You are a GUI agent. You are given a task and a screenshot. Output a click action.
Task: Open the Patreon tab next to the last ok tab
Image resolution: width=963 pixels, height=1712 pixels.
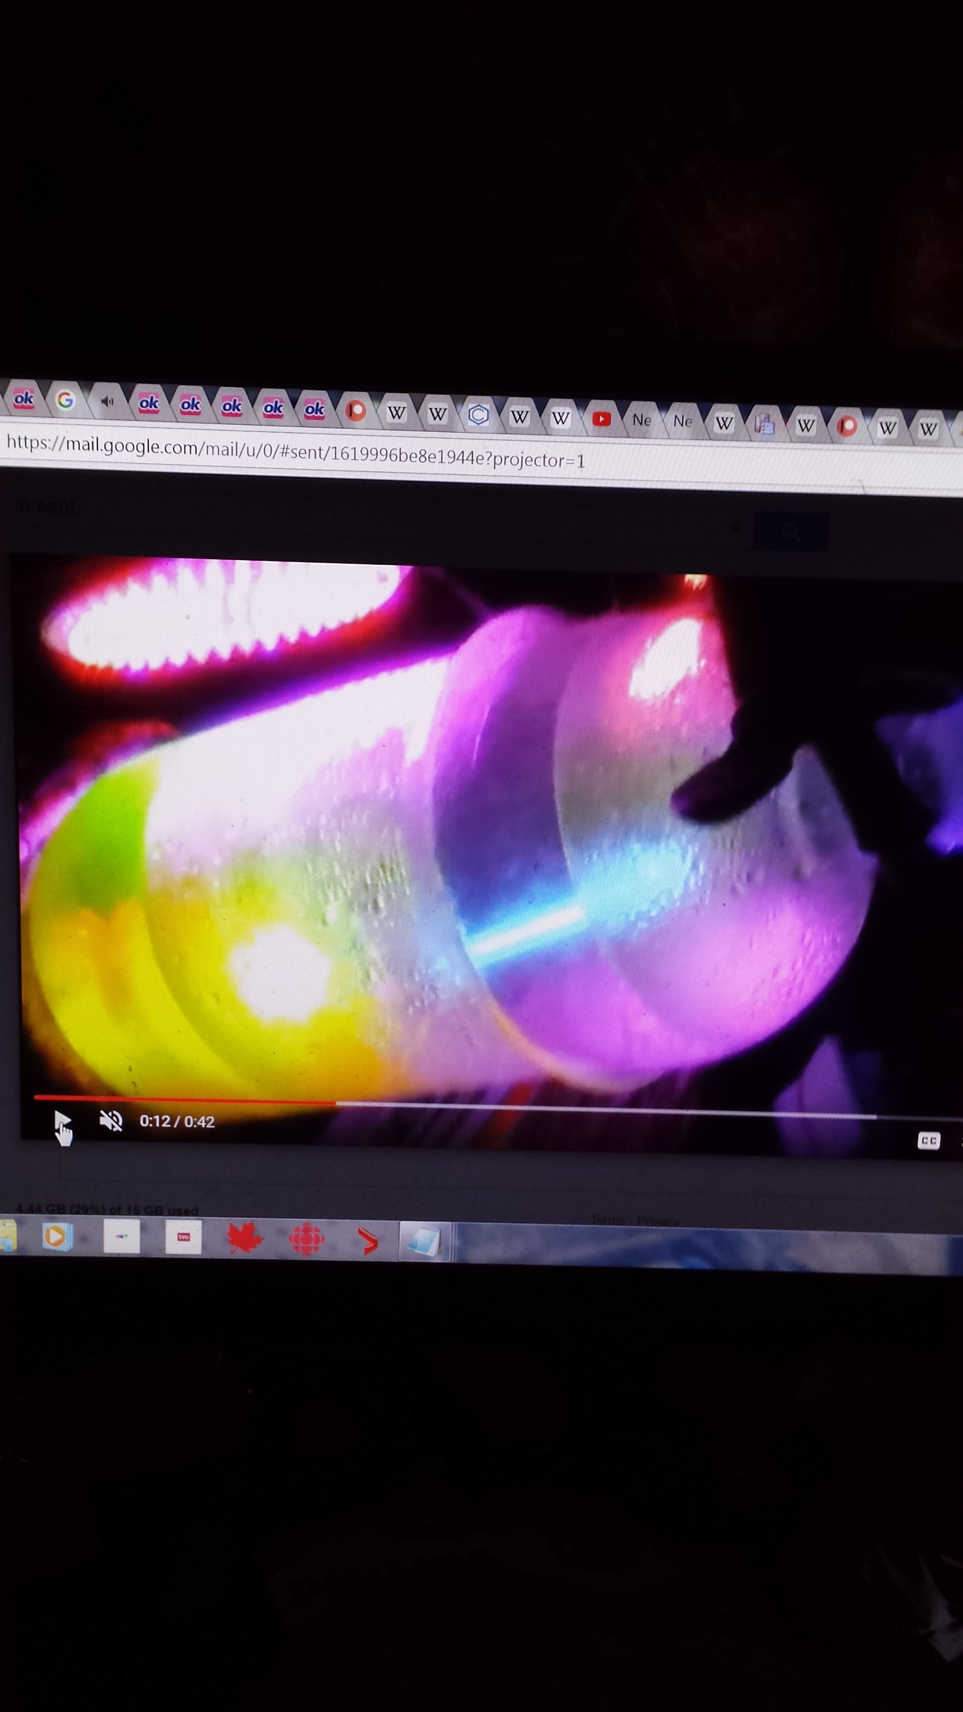[x=355, y=411]
